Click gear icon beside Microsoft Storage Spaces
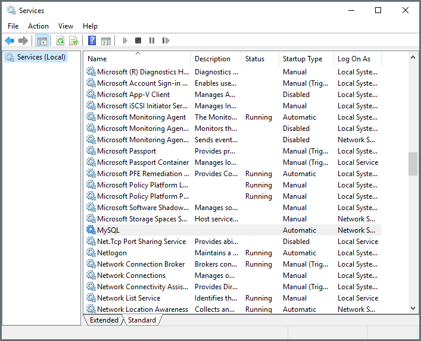This screenshot has height=341, width=421. (x=91, y=218)
